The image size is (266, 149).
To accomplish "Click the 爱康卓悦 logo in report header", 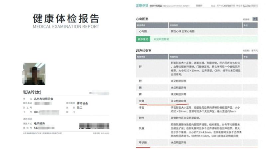I will pos(142,6).
